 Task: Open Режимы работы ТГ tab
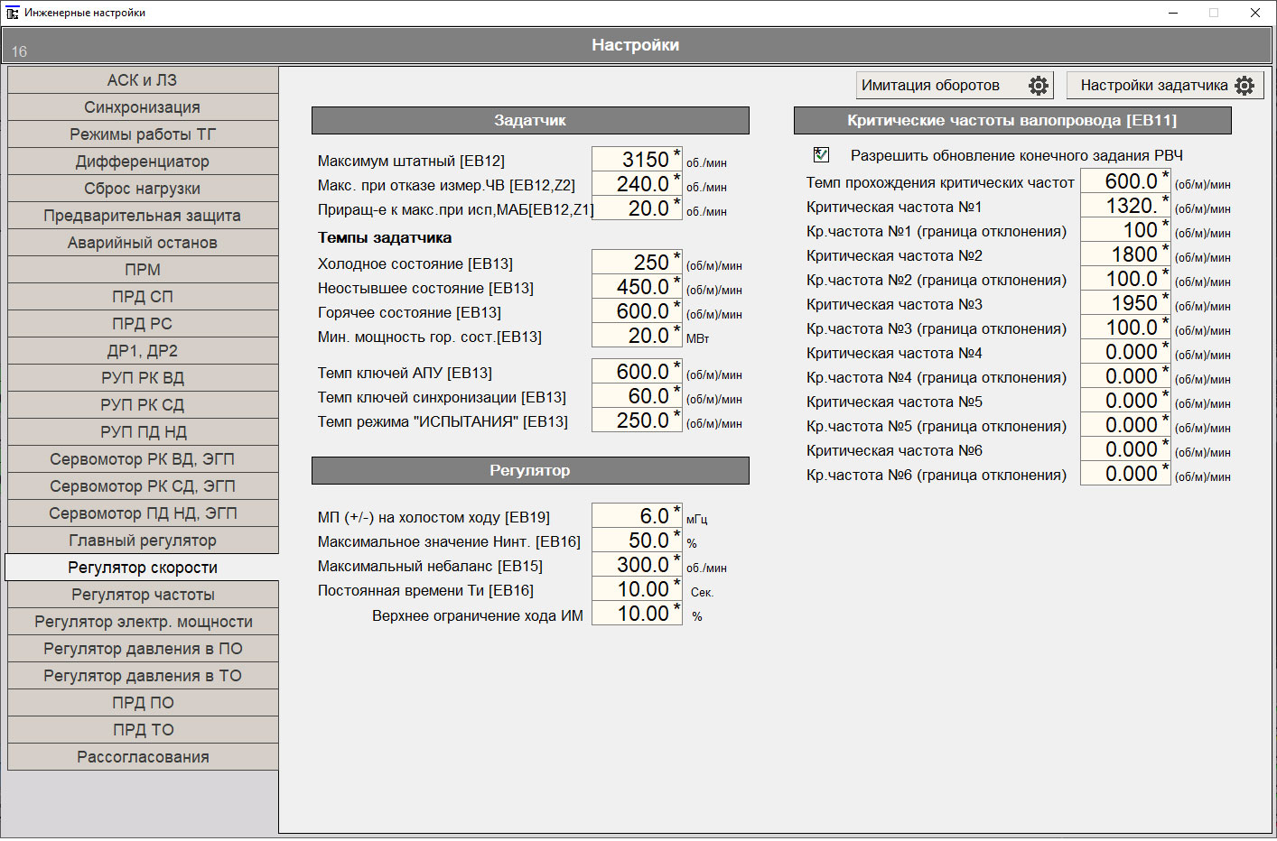point(143,134)
